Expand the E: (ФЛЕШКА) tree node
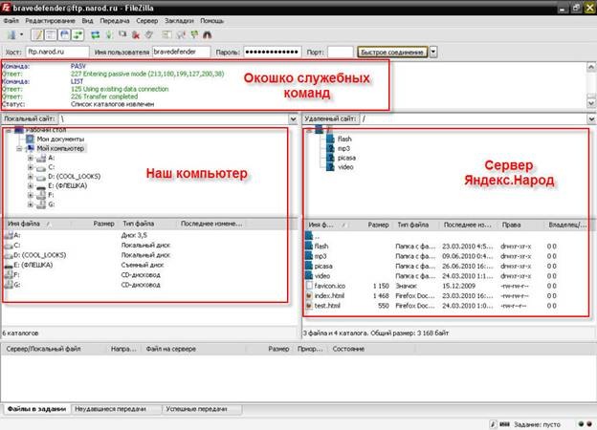This screenshot has width=597, height=430. click(x=30, y=186)
